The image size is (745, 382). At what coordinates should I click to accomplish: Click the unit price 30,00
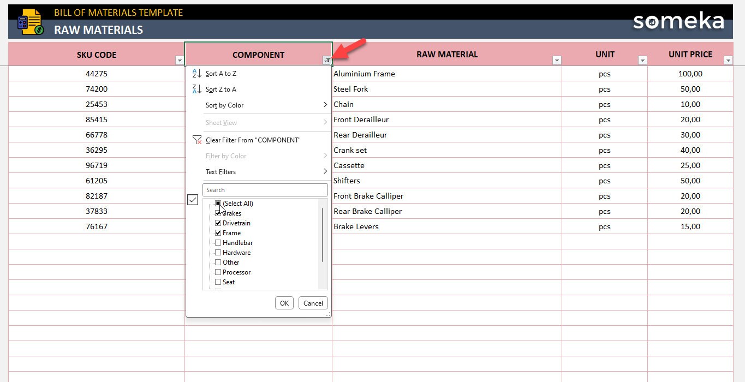pyautogui.click(x=690, y=135)
